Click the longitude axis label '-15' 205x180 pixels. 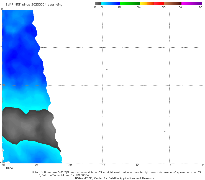pyautogui.click(x=102, y=165)
